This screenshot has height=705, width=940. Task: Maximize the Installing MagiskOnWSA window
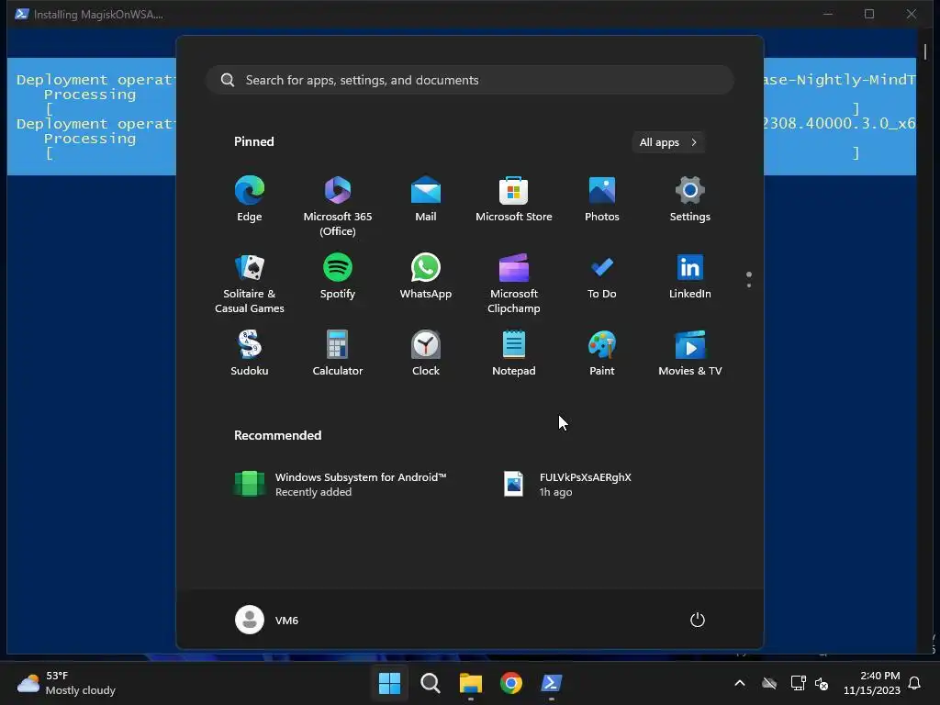[x=869, y=14]
